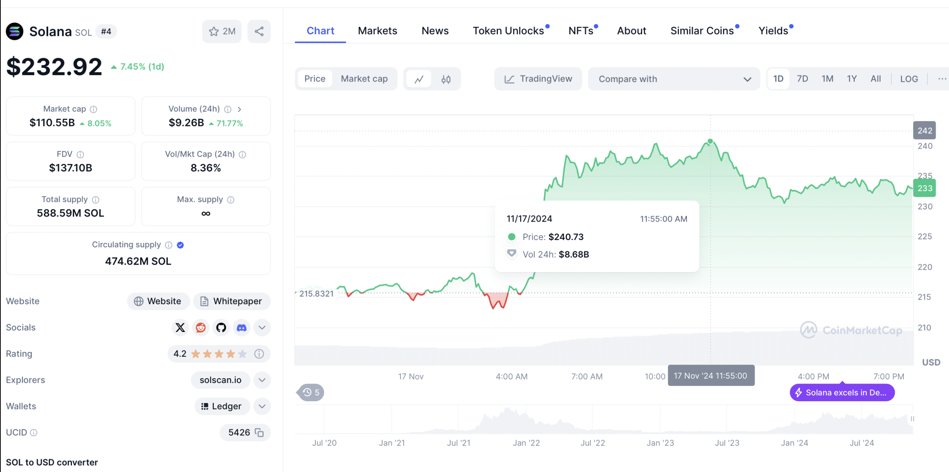Open the Markets tab
Image resolution: width=949 pixels, height=472 pixels.
pos(377,31)
